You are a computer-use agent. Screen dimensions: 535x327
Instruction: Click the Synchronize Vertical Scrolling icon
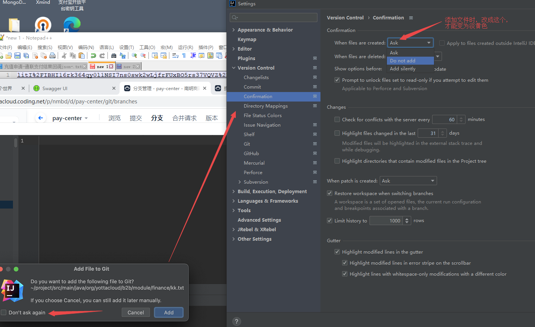(x=155, y=56)
